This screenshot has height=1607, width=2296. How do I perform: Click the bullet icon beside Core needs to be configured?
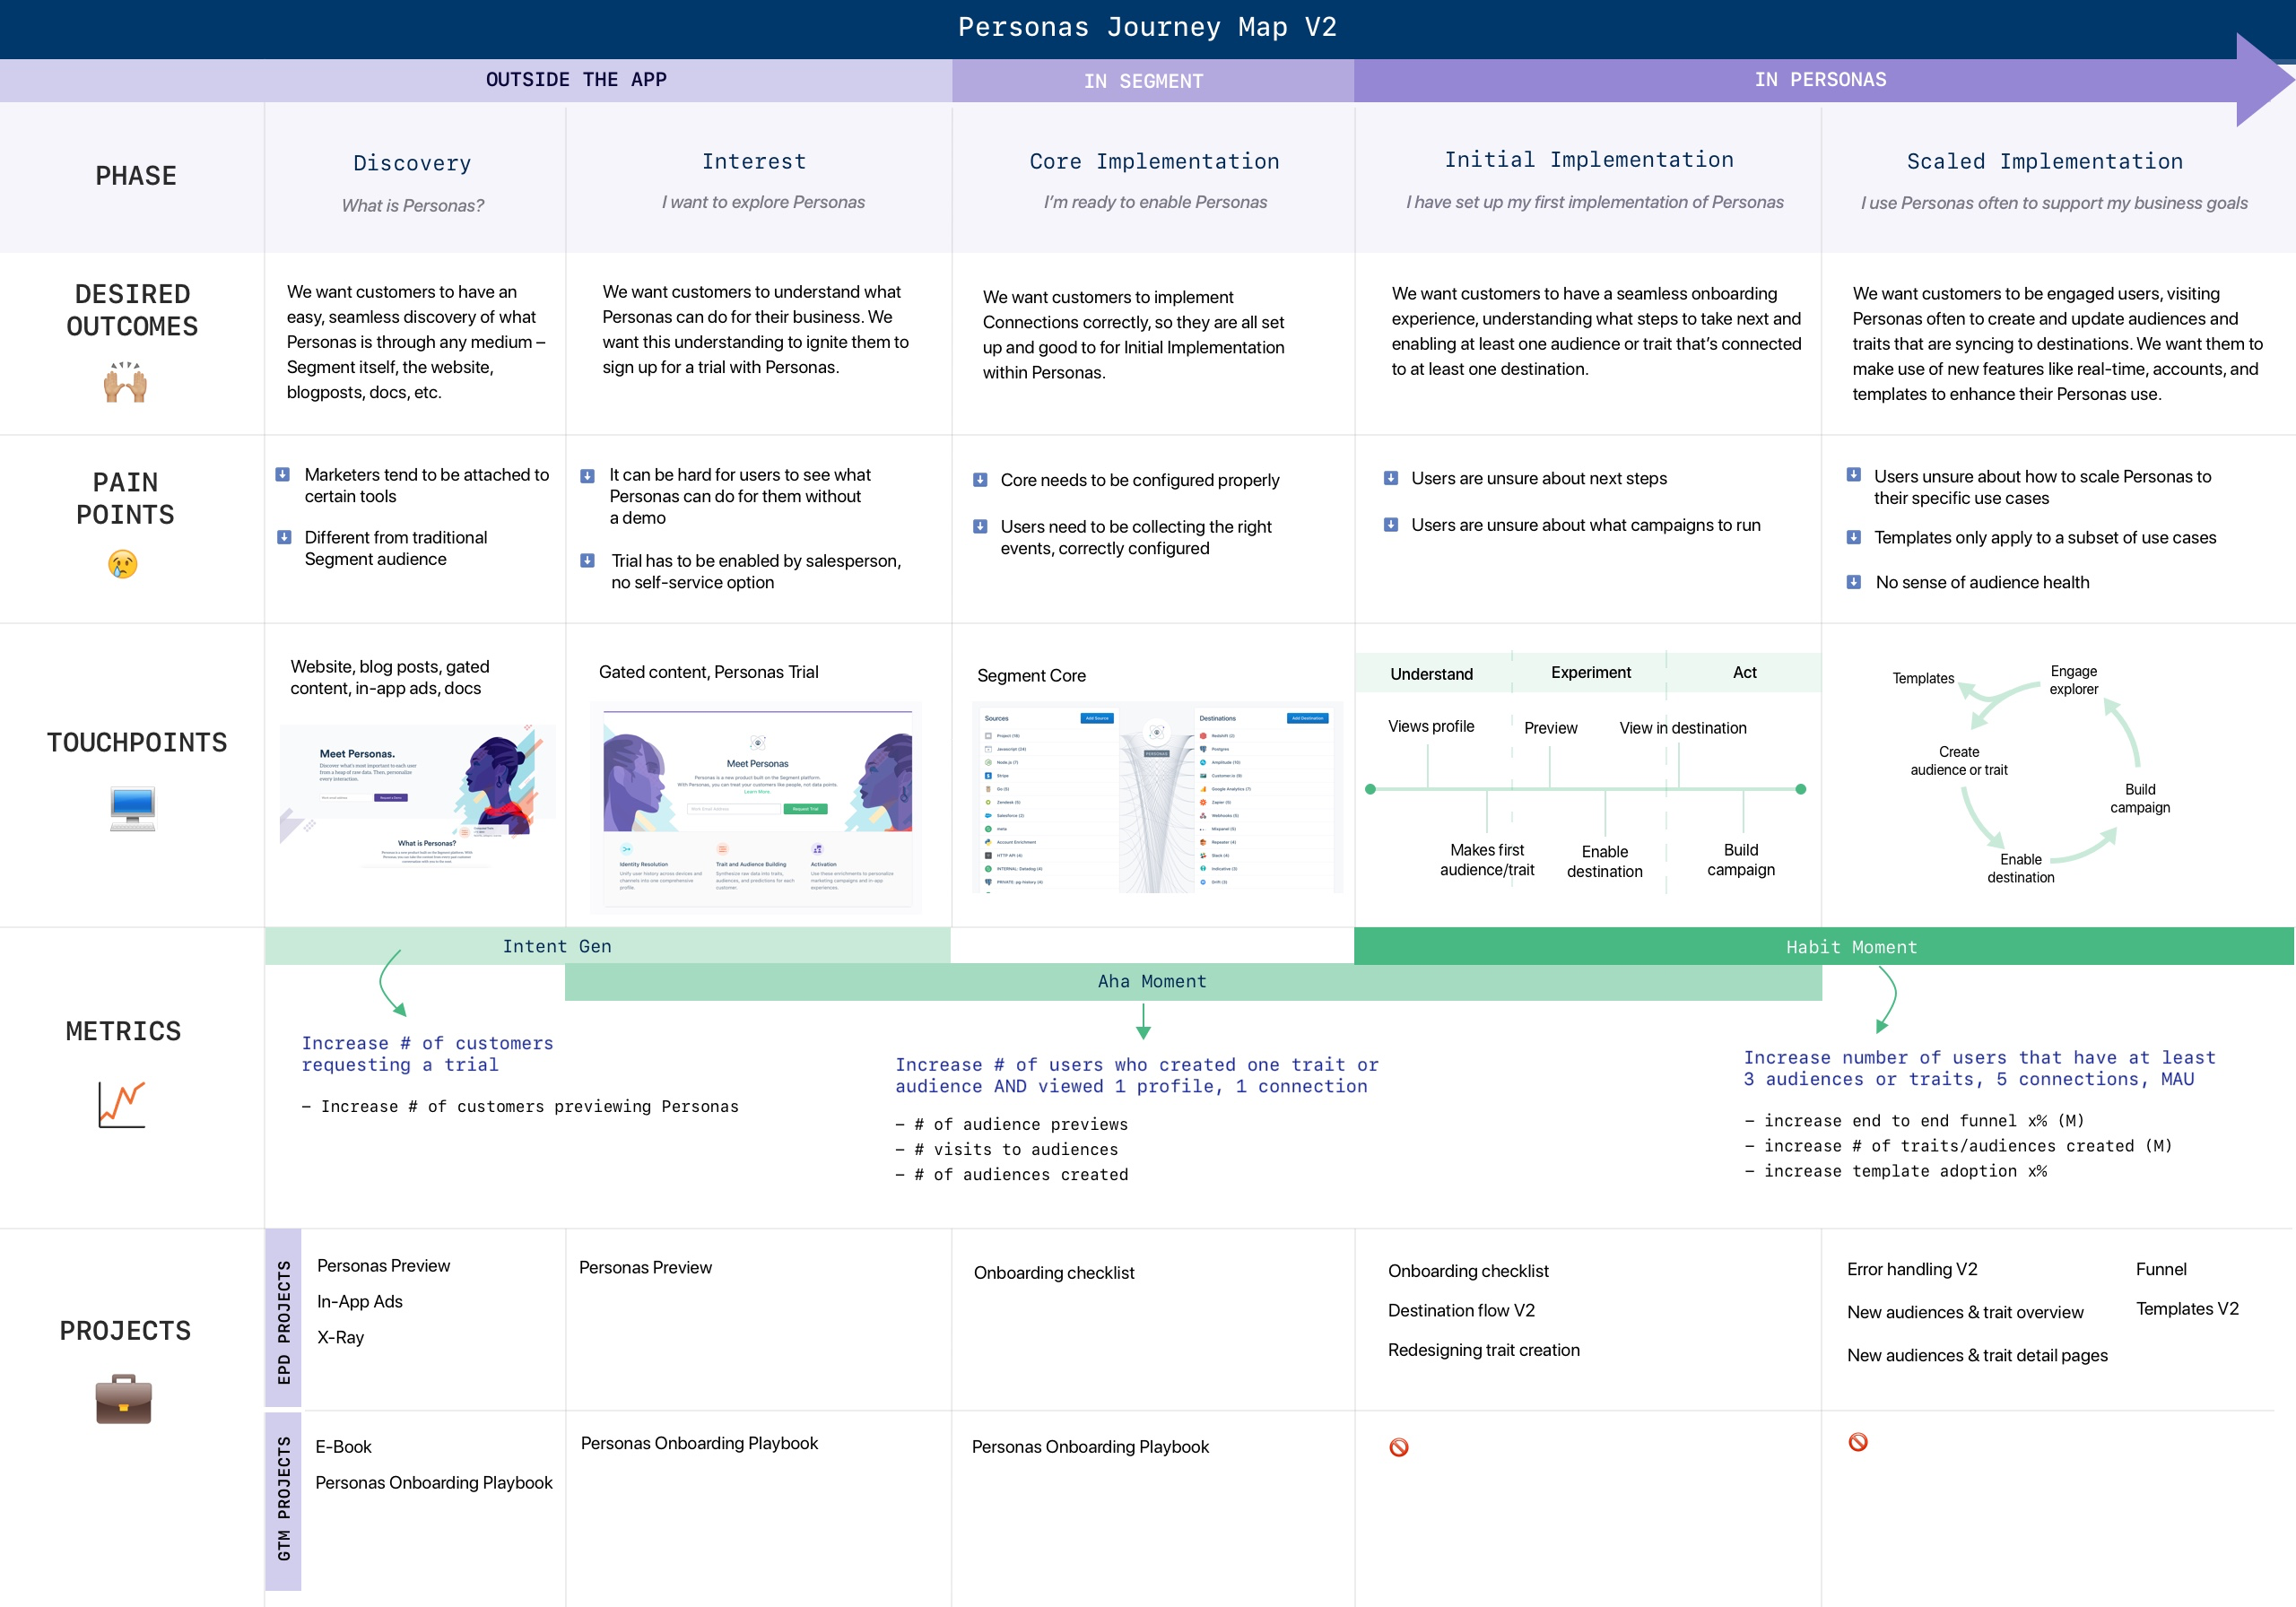tap(980, 480)
